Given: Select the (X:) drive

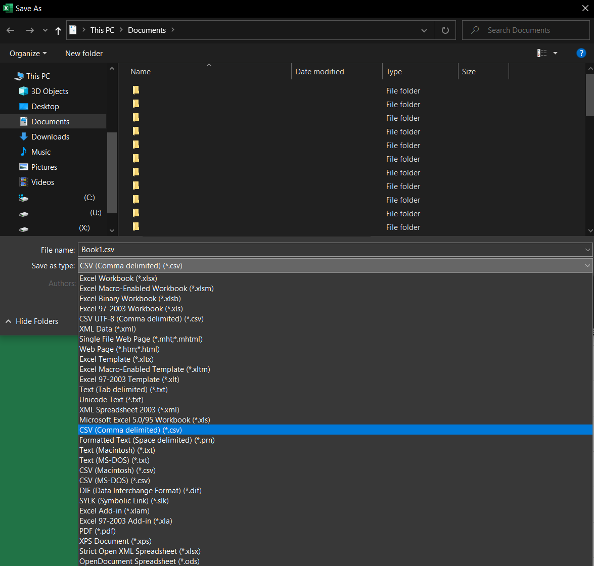Looking at the screenshot, I should 54,228.
